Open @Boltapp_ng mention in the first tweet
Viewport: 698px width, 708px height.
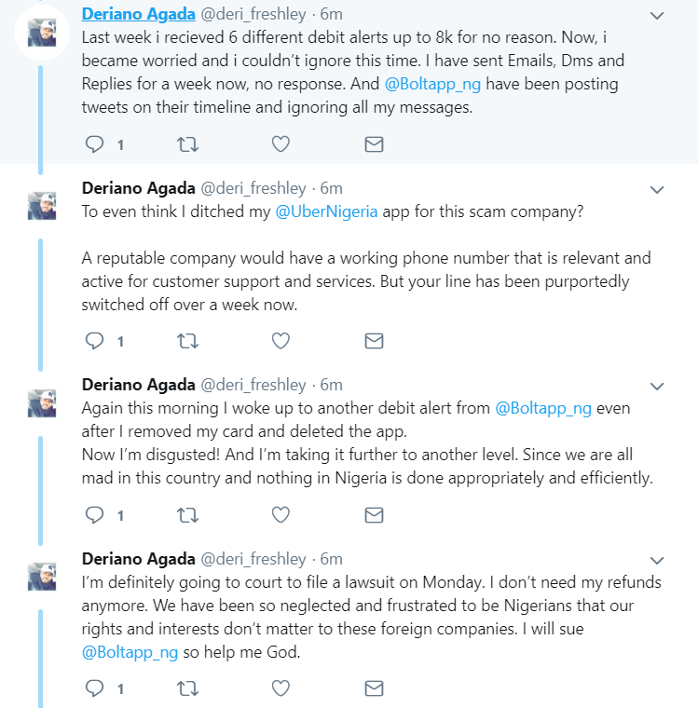[x=431, y=84]
